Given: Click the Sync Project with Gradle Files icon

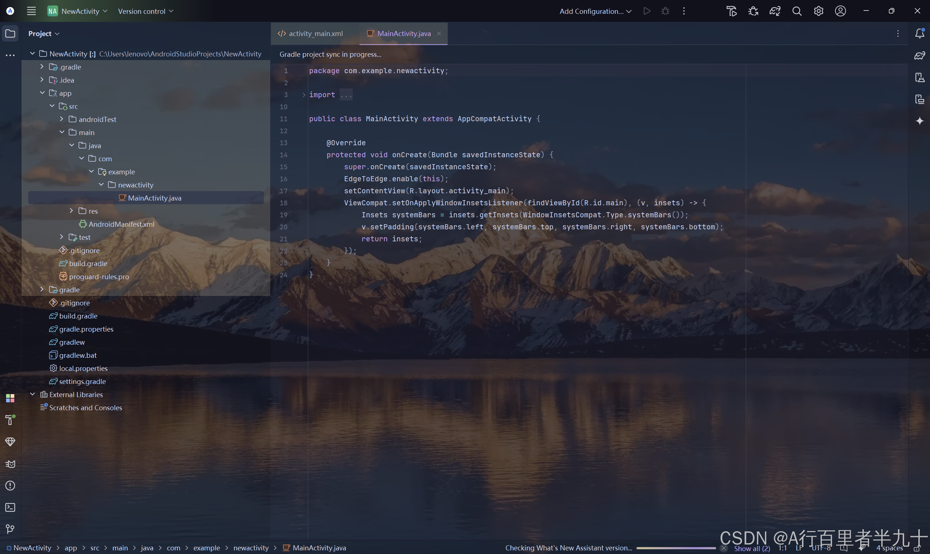Looking at the screenshot, I should pyautogui.click(x=775, y=11).
